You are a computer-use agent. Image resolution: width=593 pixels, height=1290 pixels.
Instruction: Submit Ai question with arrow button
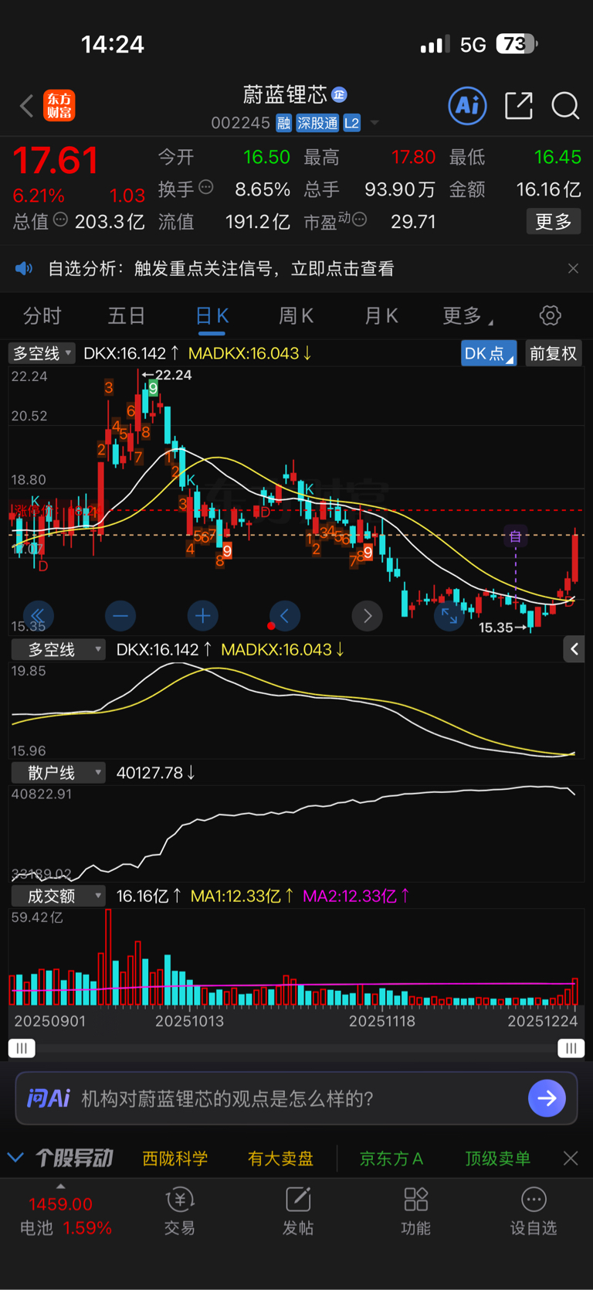click(x=547, y=1098)
